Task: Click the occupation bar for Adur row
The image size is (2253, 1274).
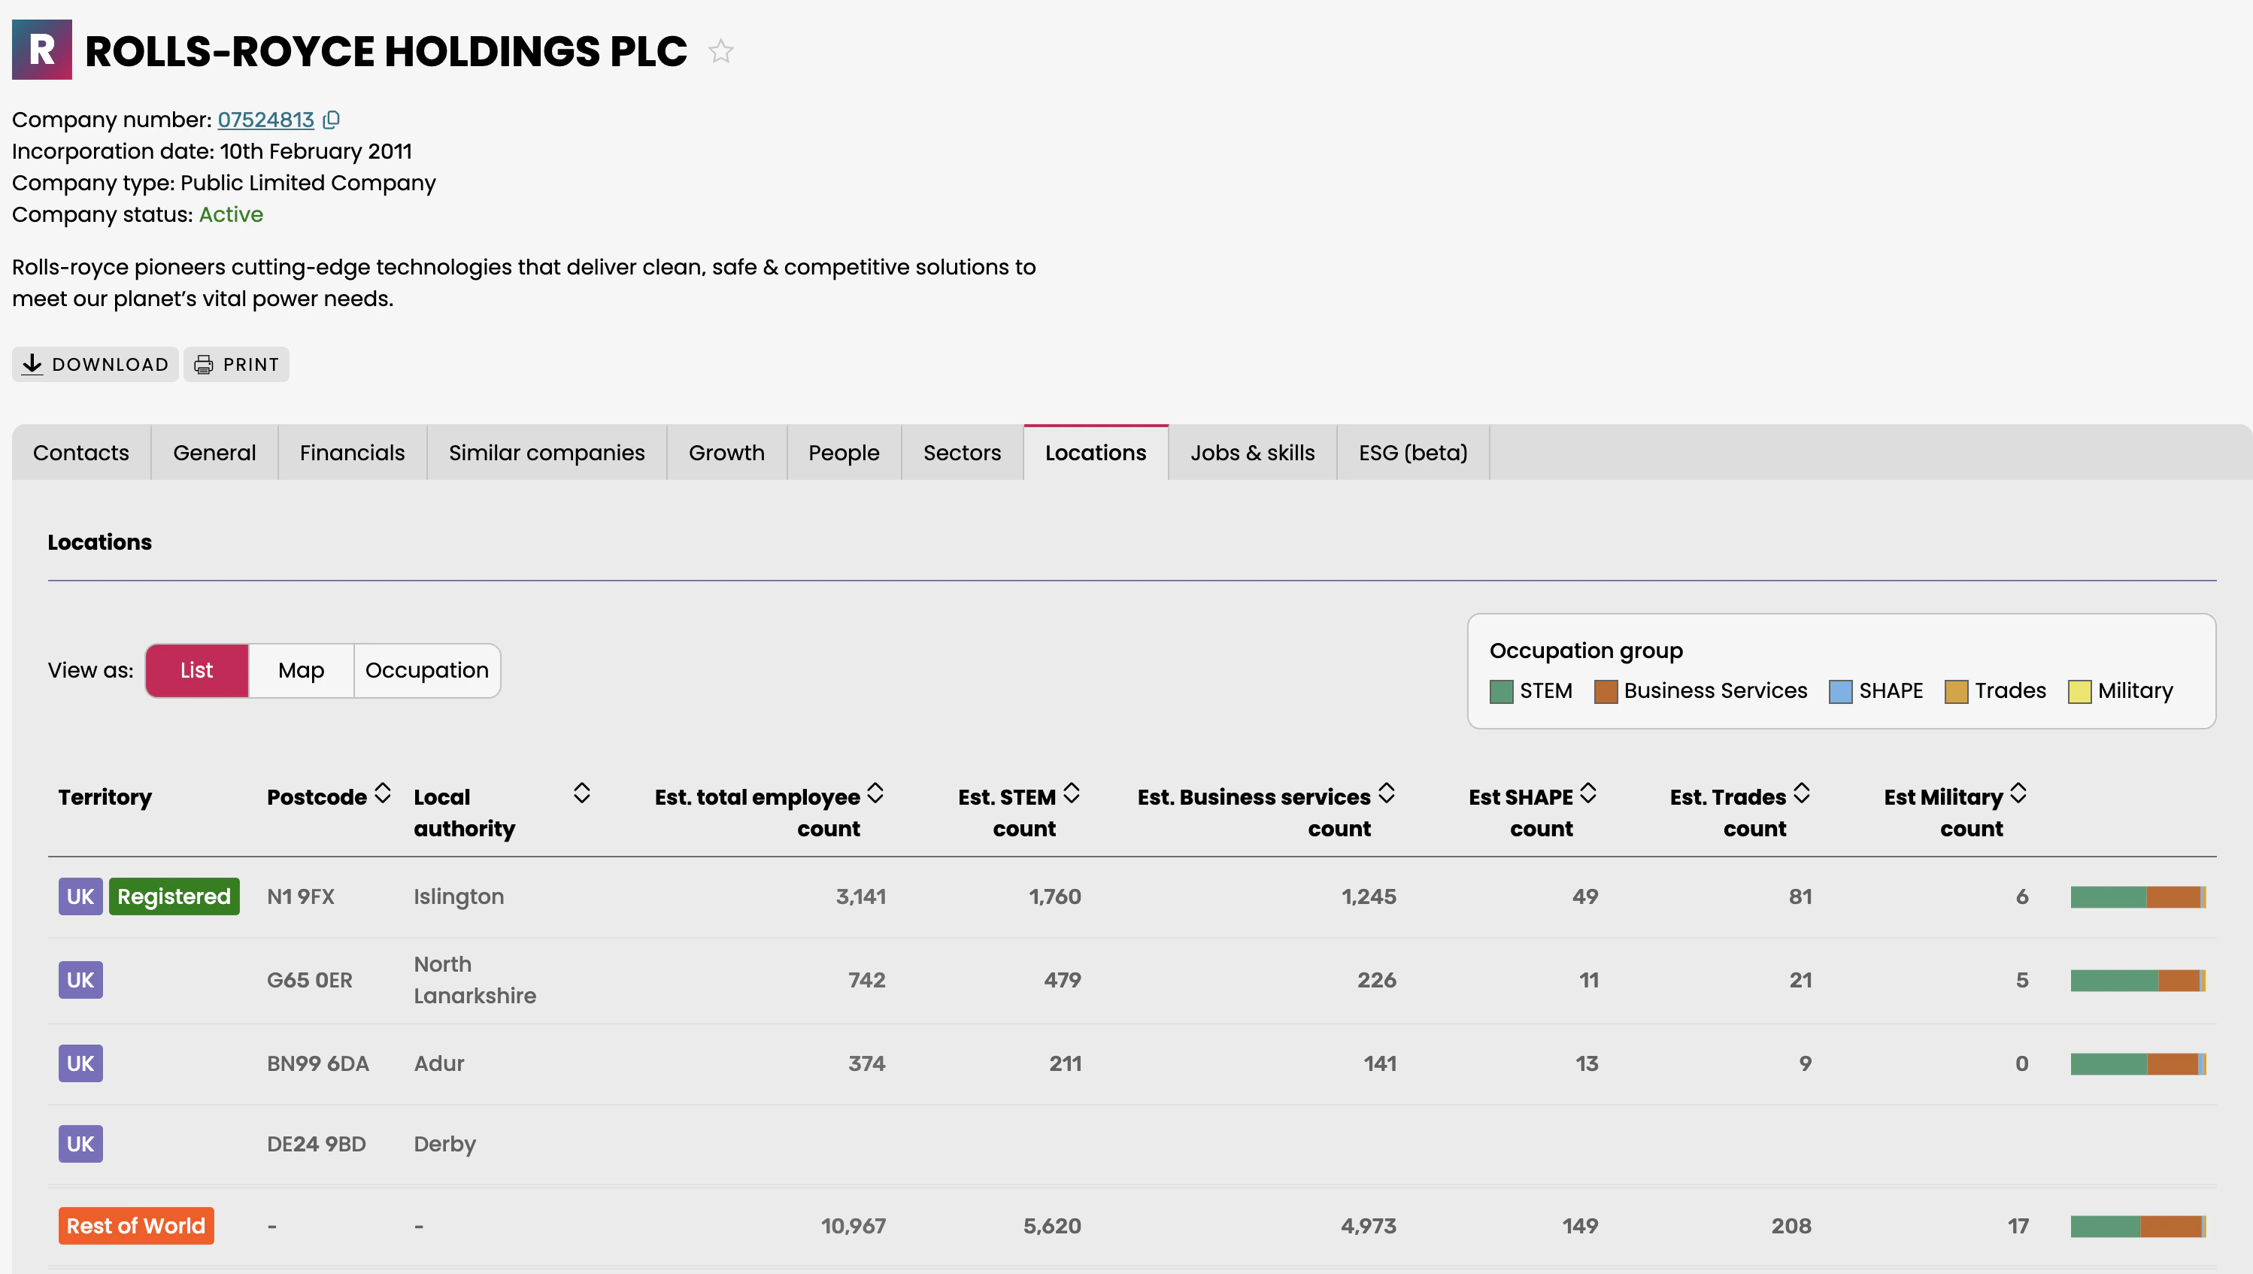Action: coord(2139,1064)
